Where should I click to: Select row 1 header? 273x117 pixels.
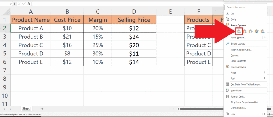pos(5,20)
